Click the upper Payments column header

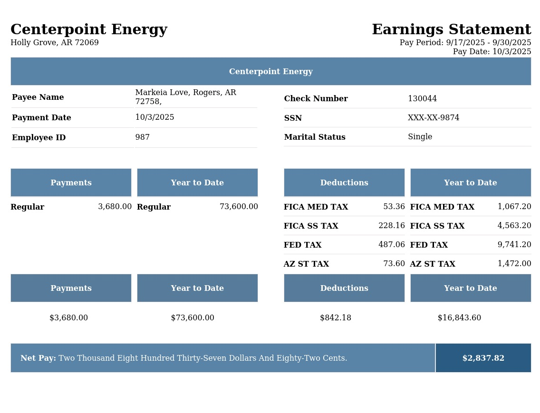[x=71, y=182]
